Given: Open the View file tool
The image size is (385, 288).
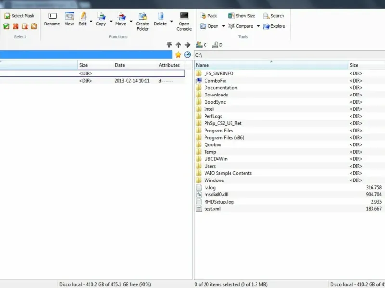Looking at the screenshot, I should pos(69,19).
